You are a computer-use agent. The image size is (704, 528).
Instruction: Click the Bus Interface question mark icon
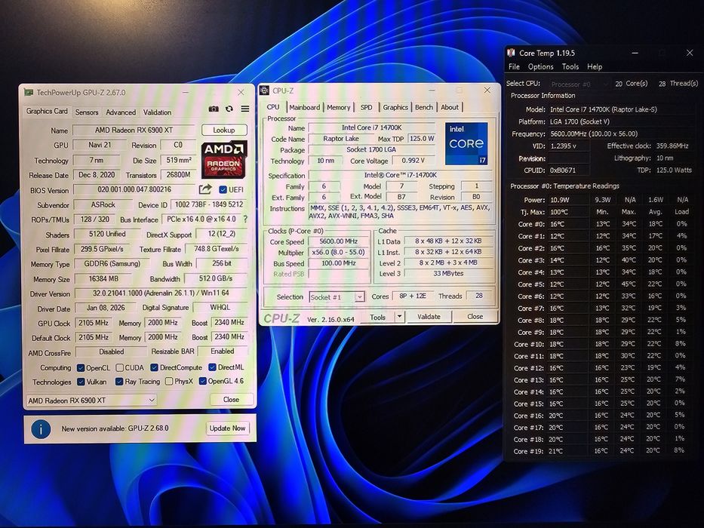[x=245, y=219]
